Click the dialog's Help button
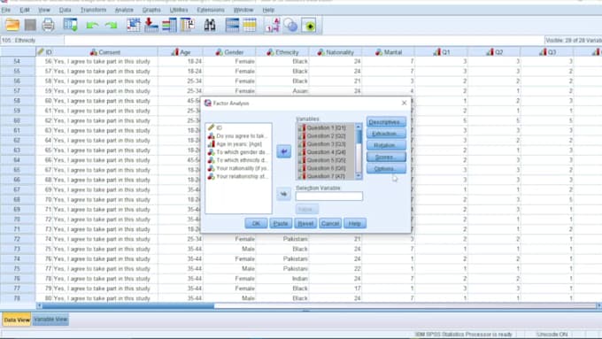This screenshot has width=602, height=339. [355, 223]
